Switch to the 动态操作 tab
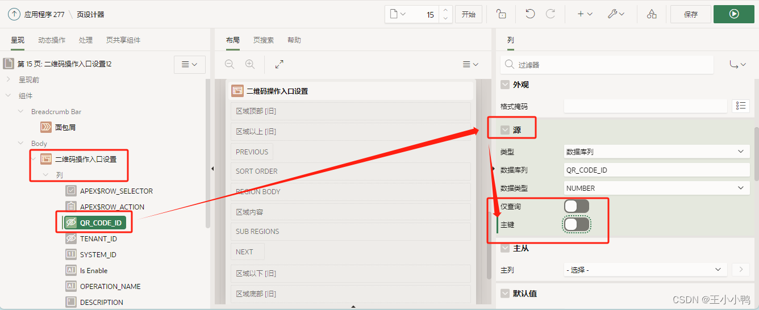759x310 pixels. point(52,40)
